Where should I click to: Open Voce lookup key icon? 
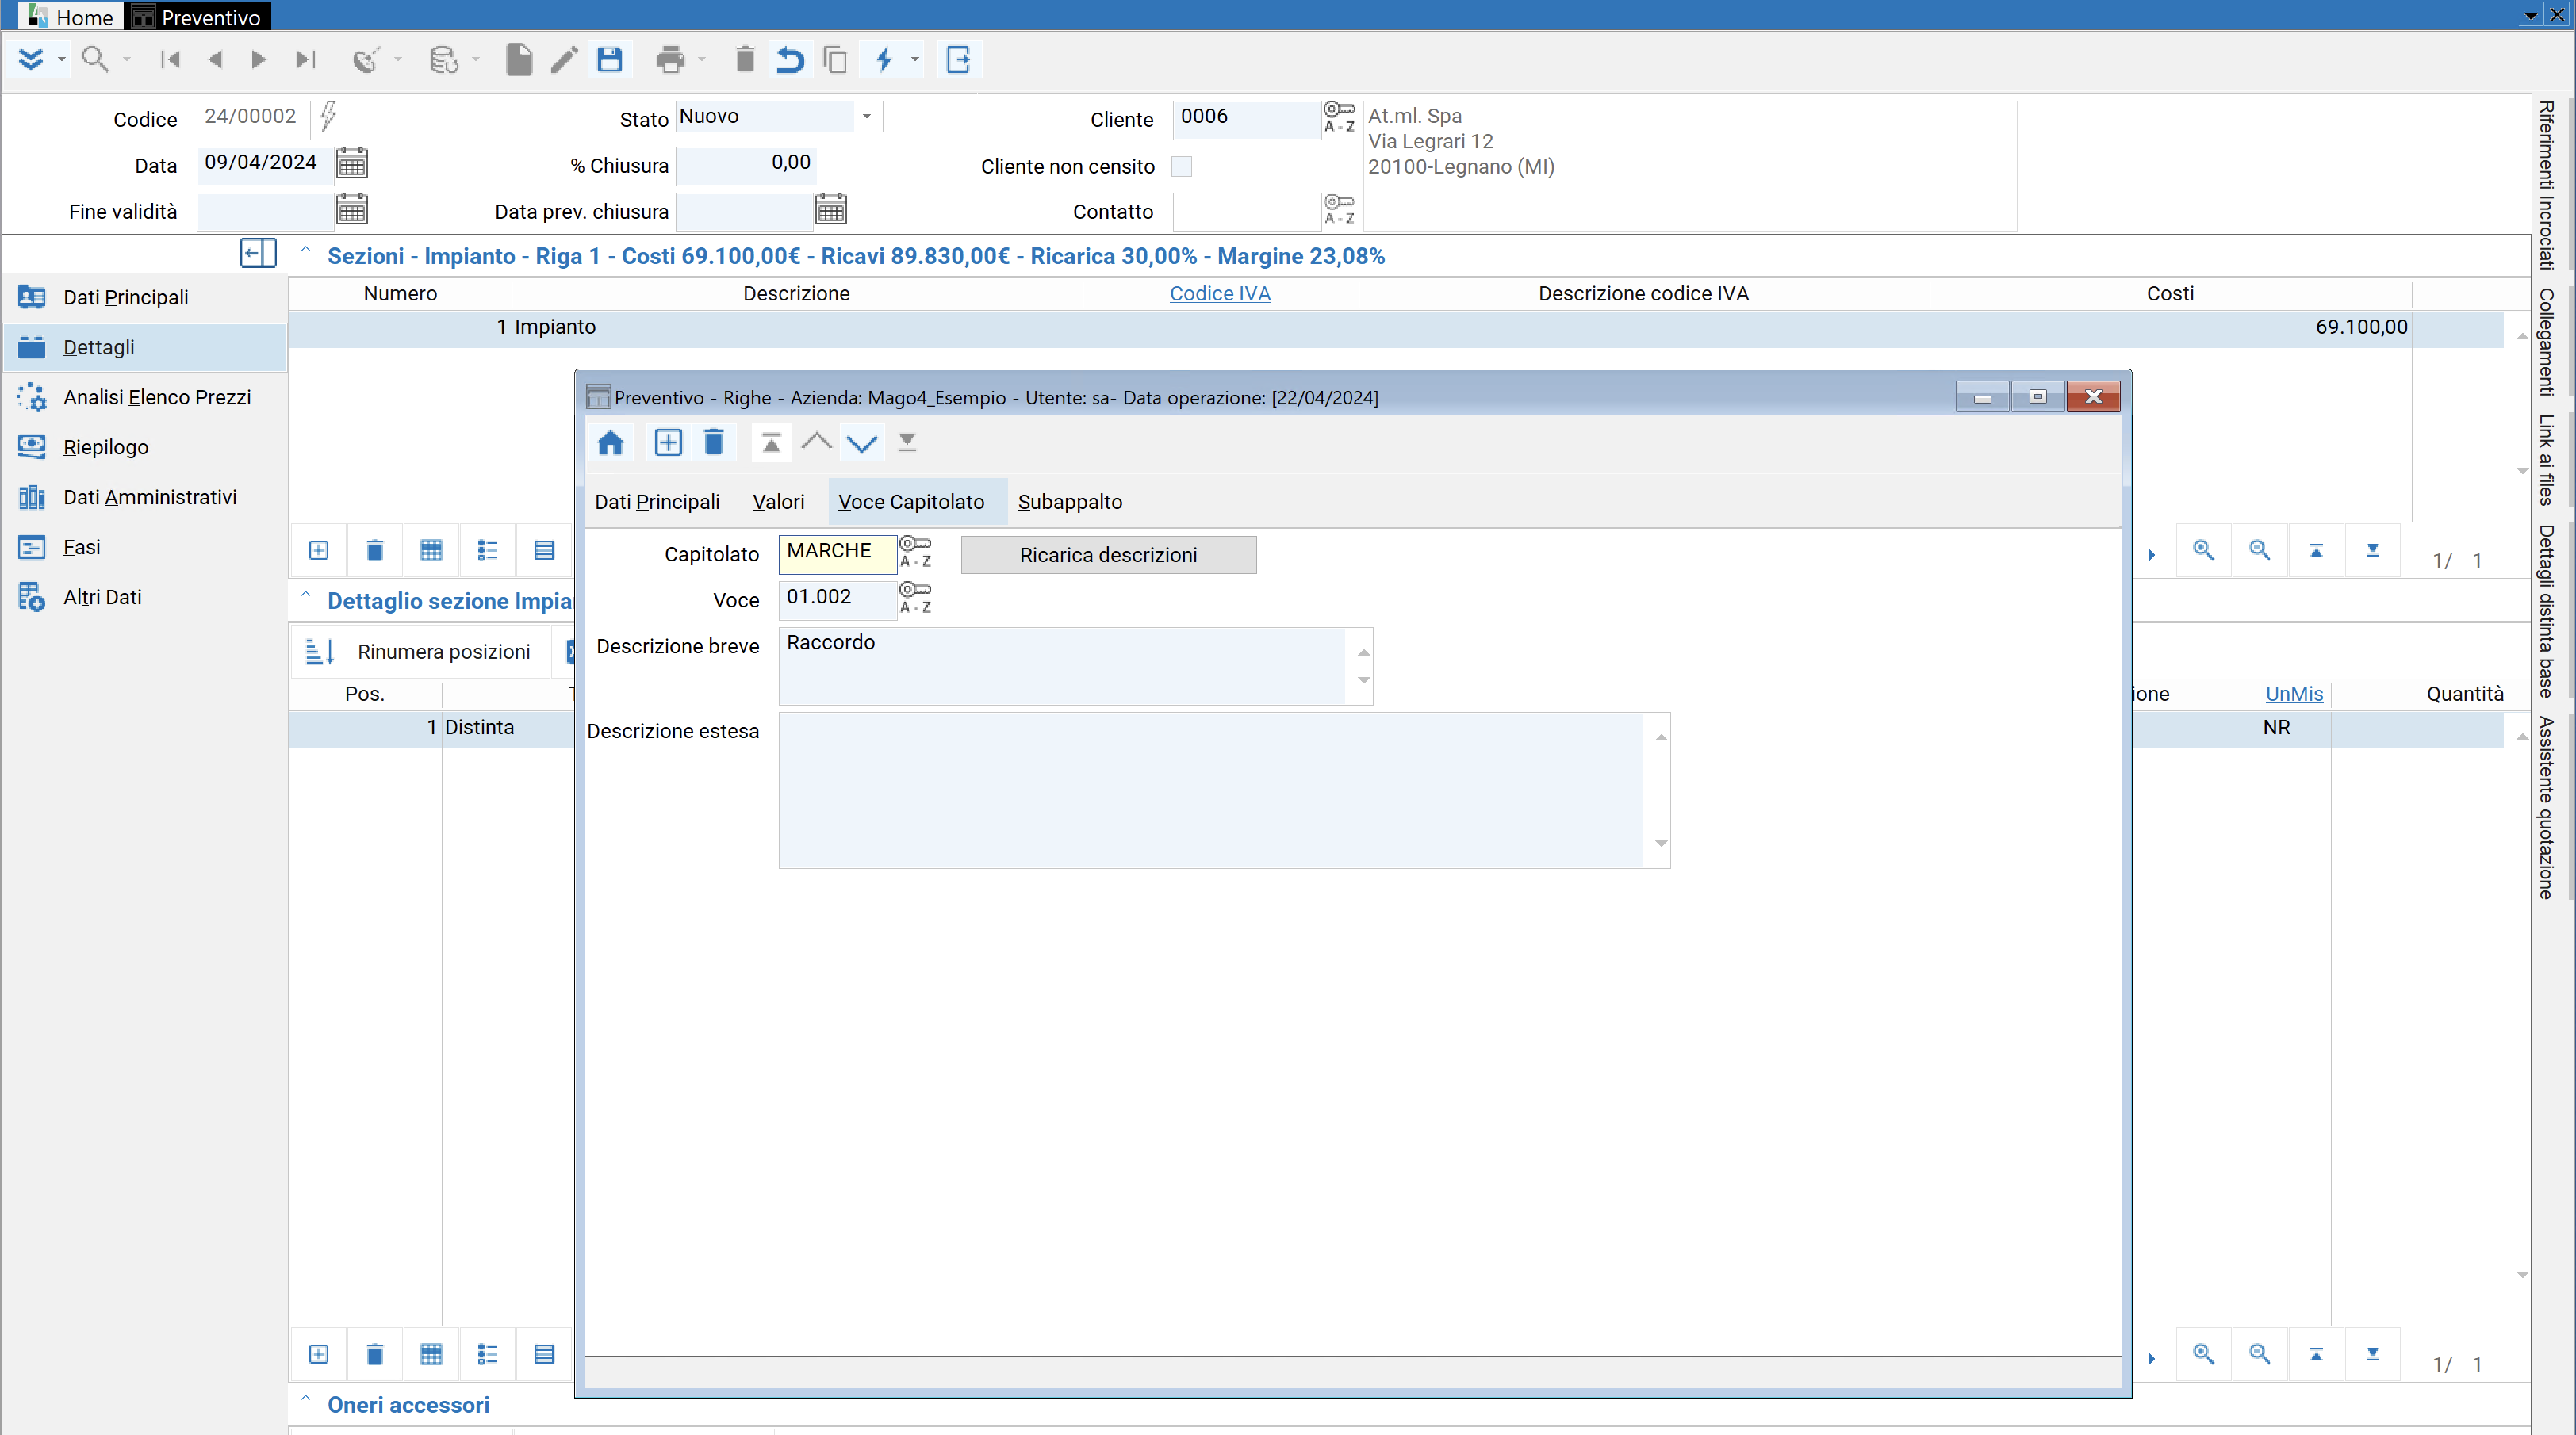(915, 596)
